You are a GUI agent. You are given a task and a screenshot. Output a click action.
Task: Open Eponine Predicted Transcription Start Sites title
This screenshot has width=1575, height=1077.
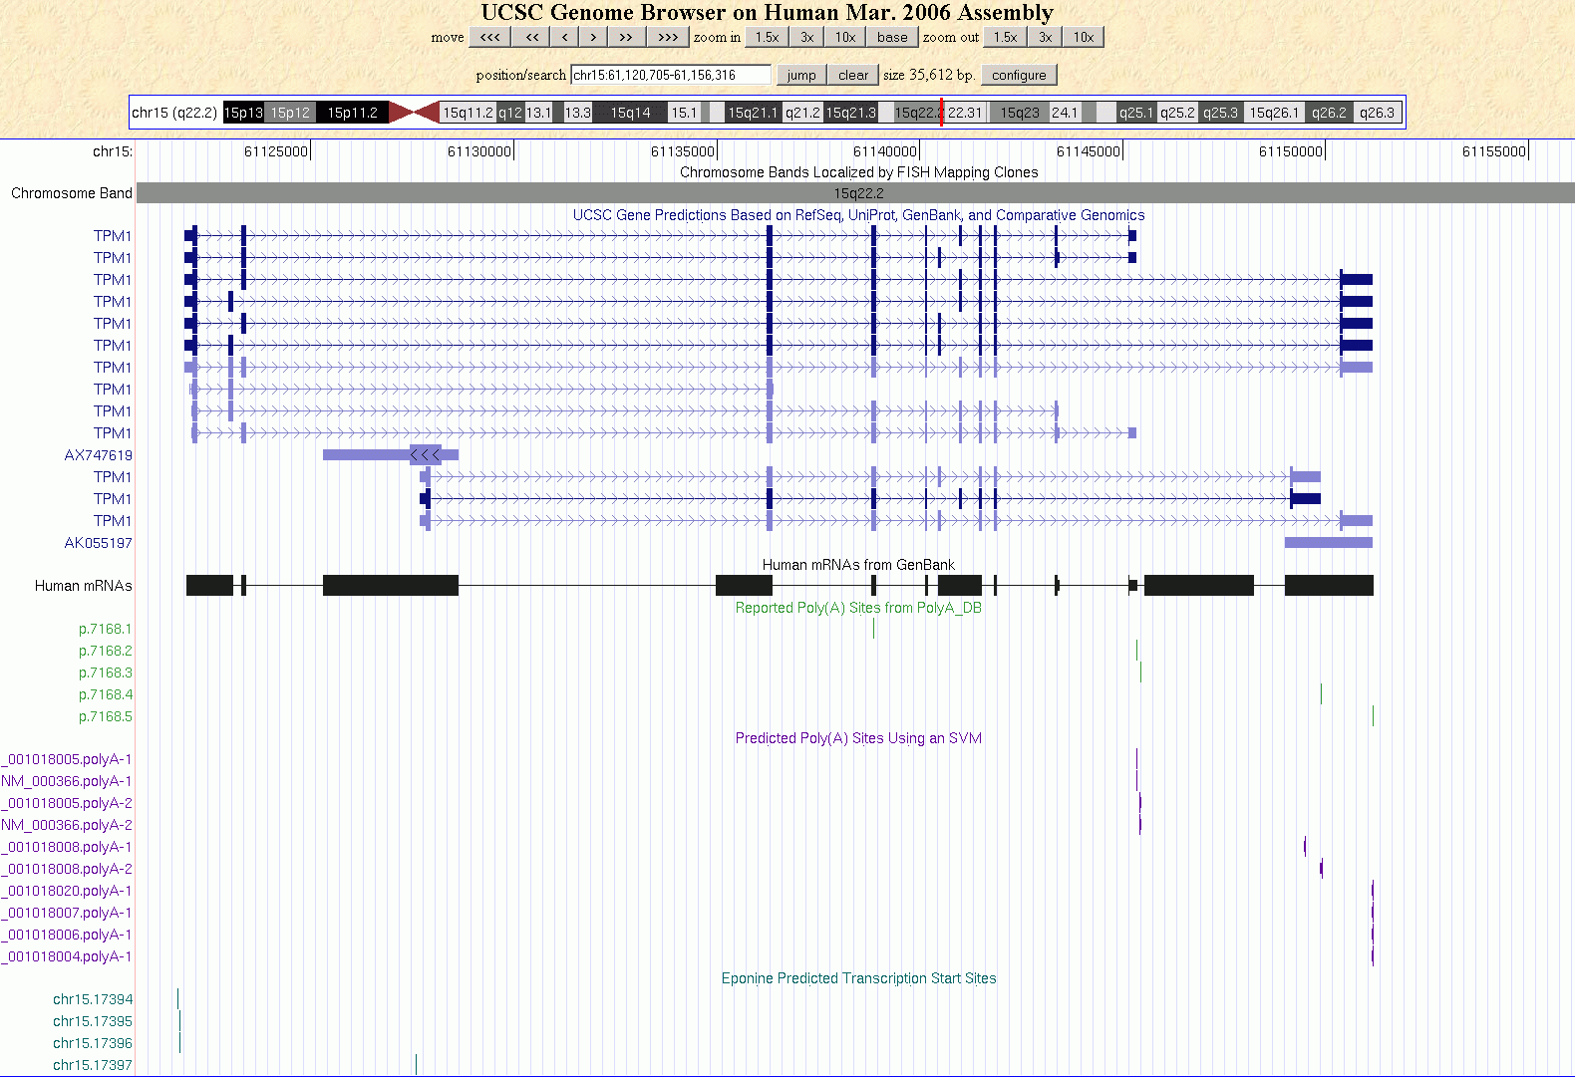(x=858, y=978)
